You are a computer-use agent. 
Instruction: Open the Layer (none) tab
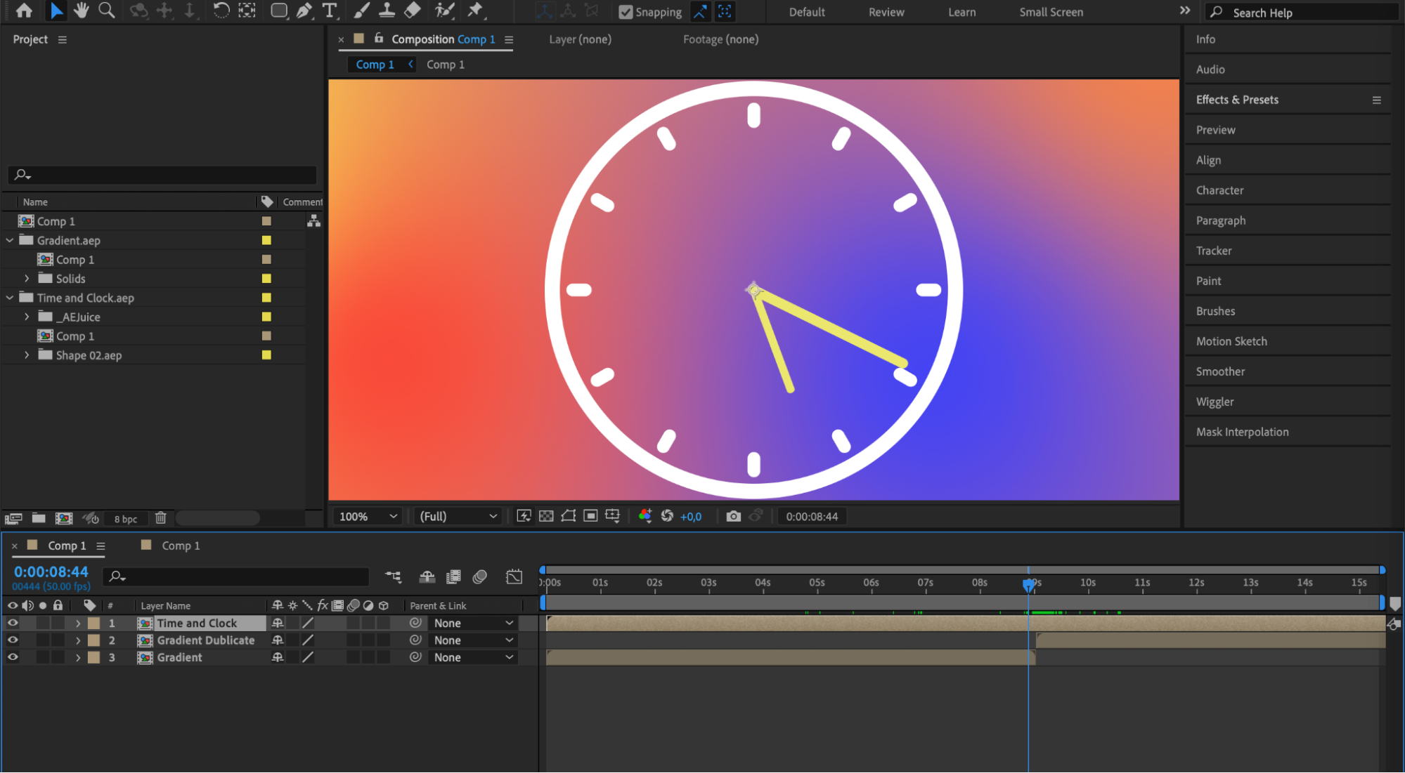580,39
